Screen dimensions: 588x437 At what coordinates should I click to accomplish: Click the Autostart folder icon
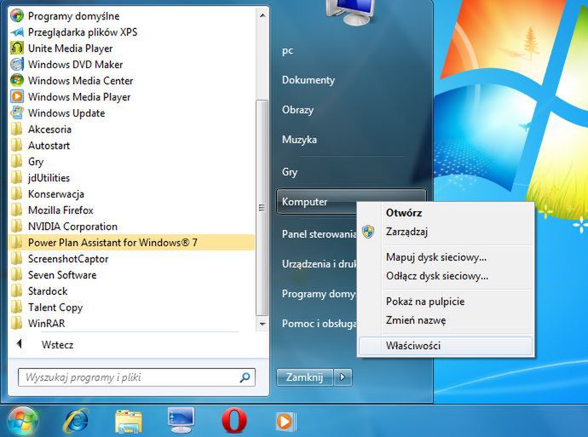16,146
